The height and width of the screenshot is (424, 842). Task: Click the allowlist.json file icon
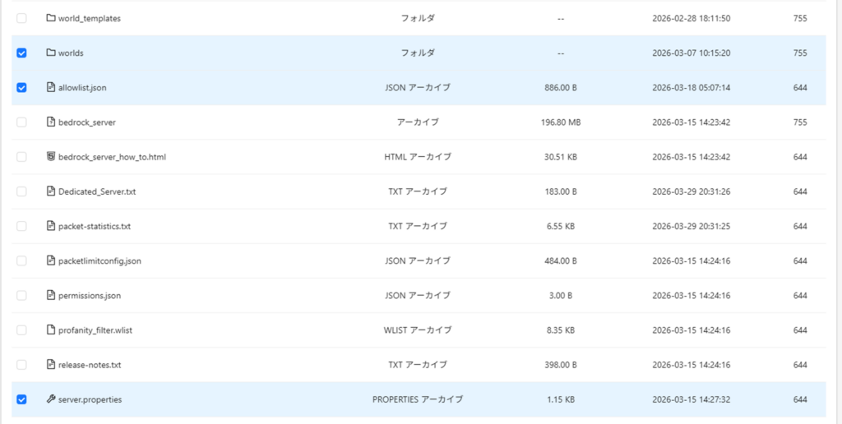51,87
